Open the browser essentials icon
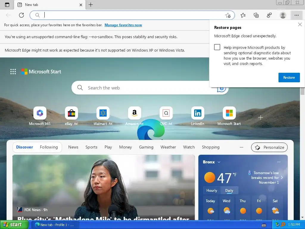The width and height of the screenshot is (305, 229). (269, 15)
